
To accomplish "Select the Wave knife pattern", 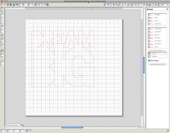I will coord(158,47).
